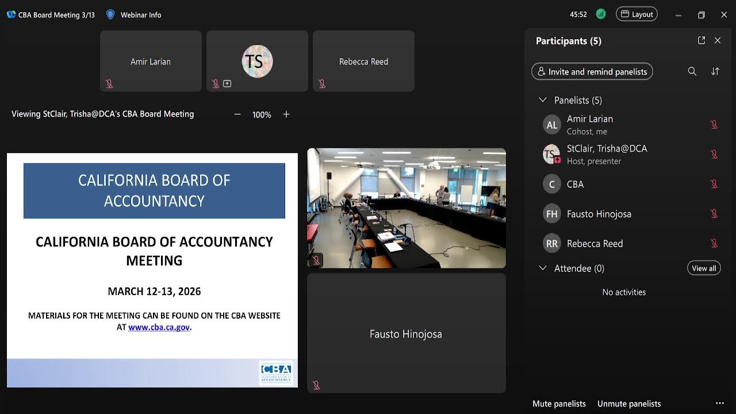
Task: Open more options ellipsis in Participants panel
Action: pyautogui.click(x=719, y=404)
